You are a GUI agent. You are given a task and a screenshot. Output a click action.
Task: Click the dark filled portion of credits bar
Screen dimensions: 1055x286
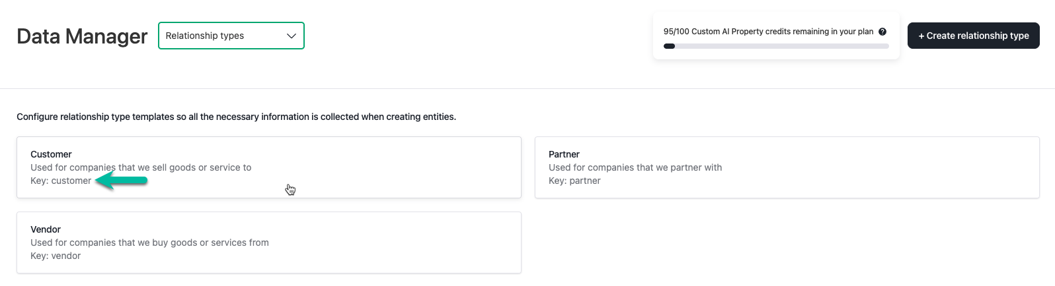[x=669, y=46]
